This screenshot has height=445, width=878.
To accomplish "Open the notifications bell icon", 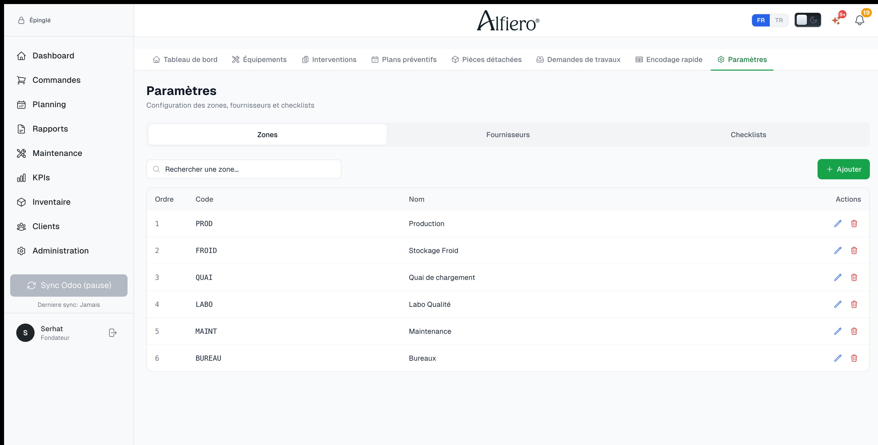I will pyautogui.click(x=860, y=20).
